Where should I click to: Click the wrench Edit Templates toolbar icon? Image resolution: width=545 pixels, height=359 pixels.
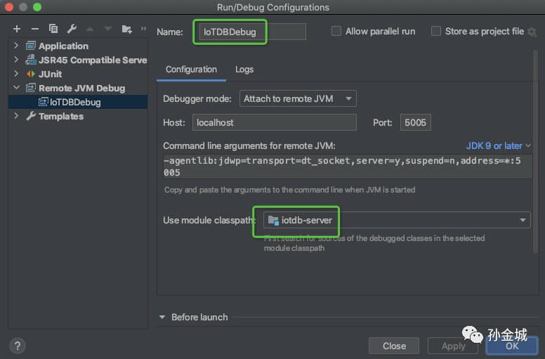point(72,29)
